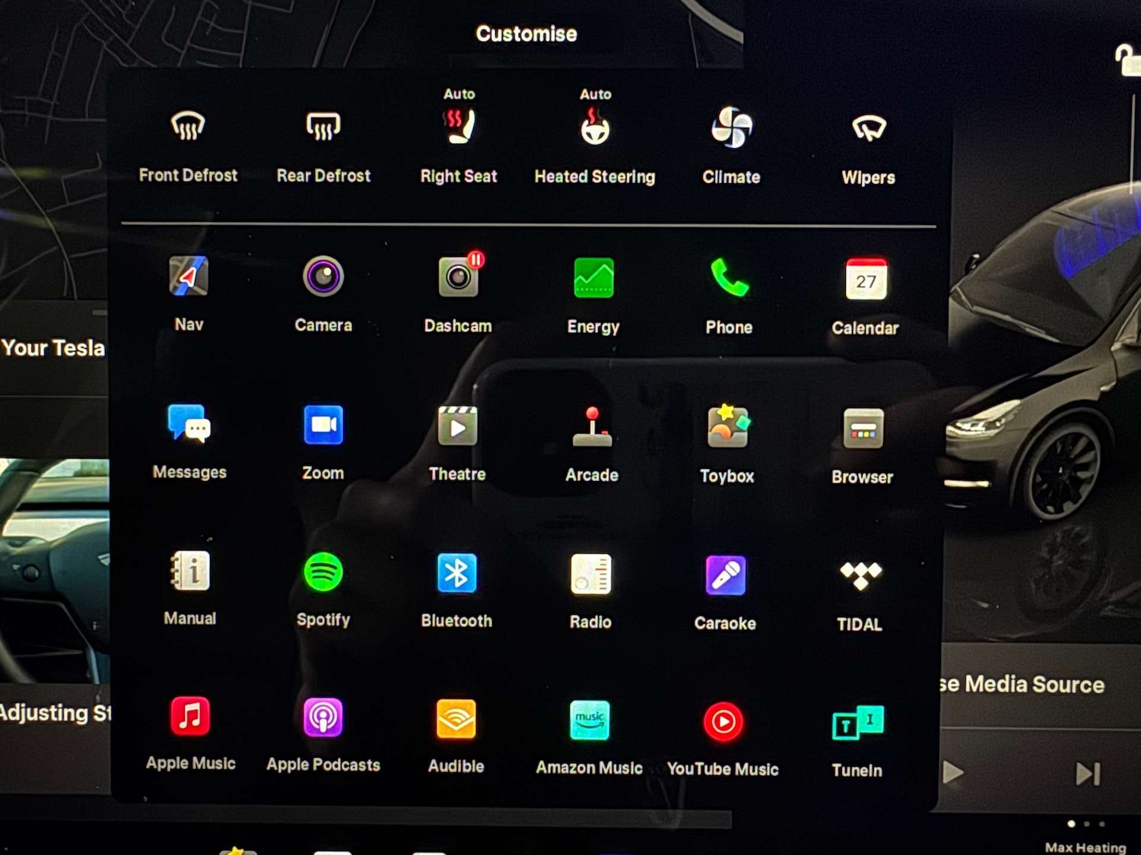Open the Bluetooth settings icon
The image size is (1141, 855).
(x=456, y=573)
